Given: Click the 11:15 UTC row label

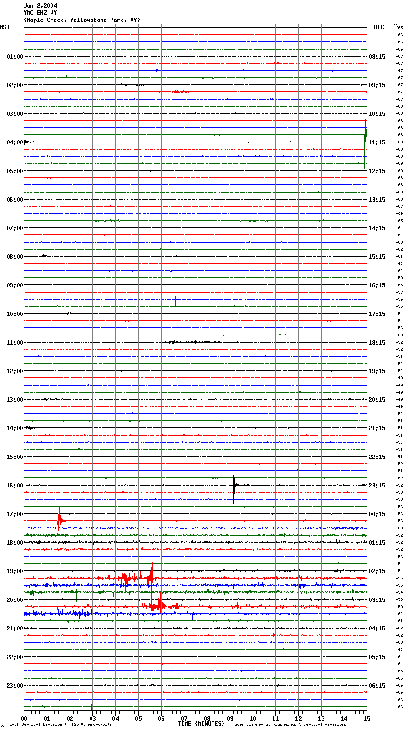Looking at the screenshot, I should [377, 142].
